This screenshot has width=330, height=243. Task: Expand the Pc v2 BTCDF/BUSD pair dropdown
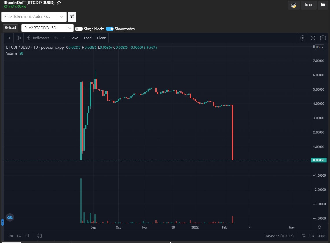tap(69, 28)
